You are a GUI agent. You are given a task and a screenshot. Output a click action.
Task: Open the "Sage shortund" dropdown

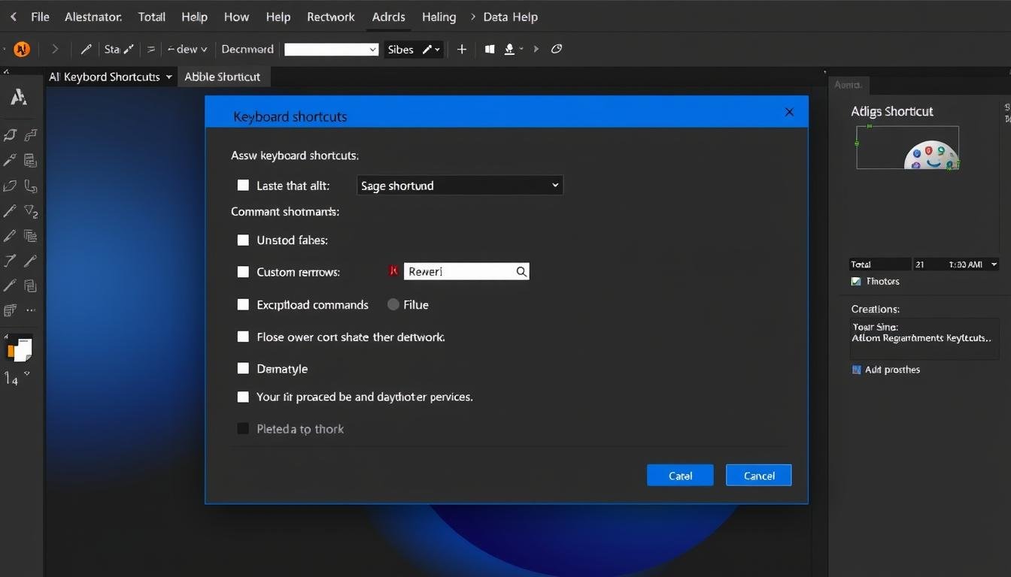(x=460, y=186)
